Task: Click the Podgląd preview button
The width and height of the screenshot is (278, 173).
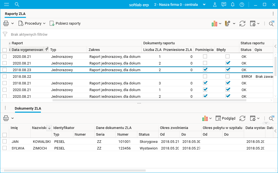Action: 225,118
